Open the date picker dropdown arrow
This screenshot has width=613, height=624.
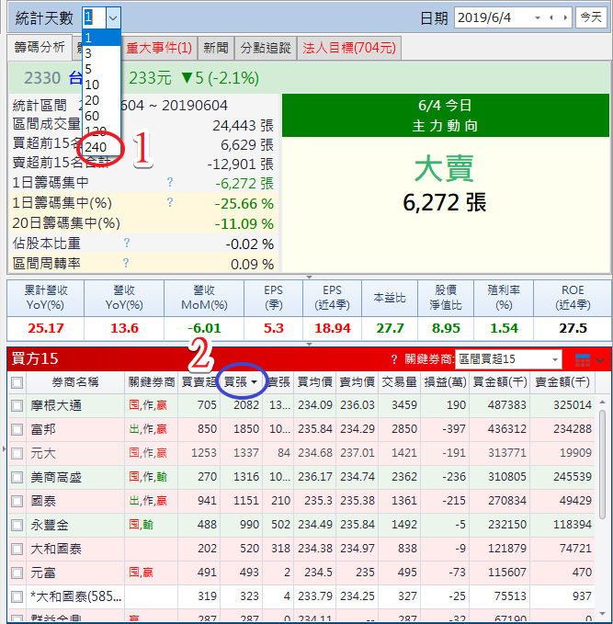point(536,17)
